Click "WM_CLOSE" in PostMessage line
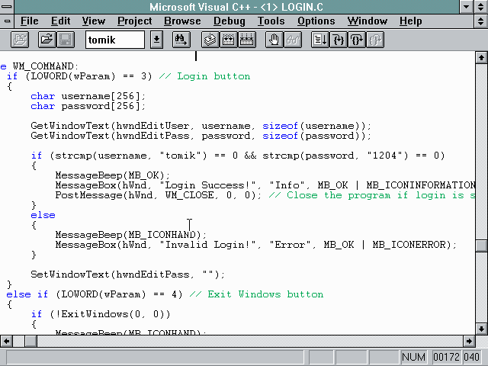 [189, 195]
